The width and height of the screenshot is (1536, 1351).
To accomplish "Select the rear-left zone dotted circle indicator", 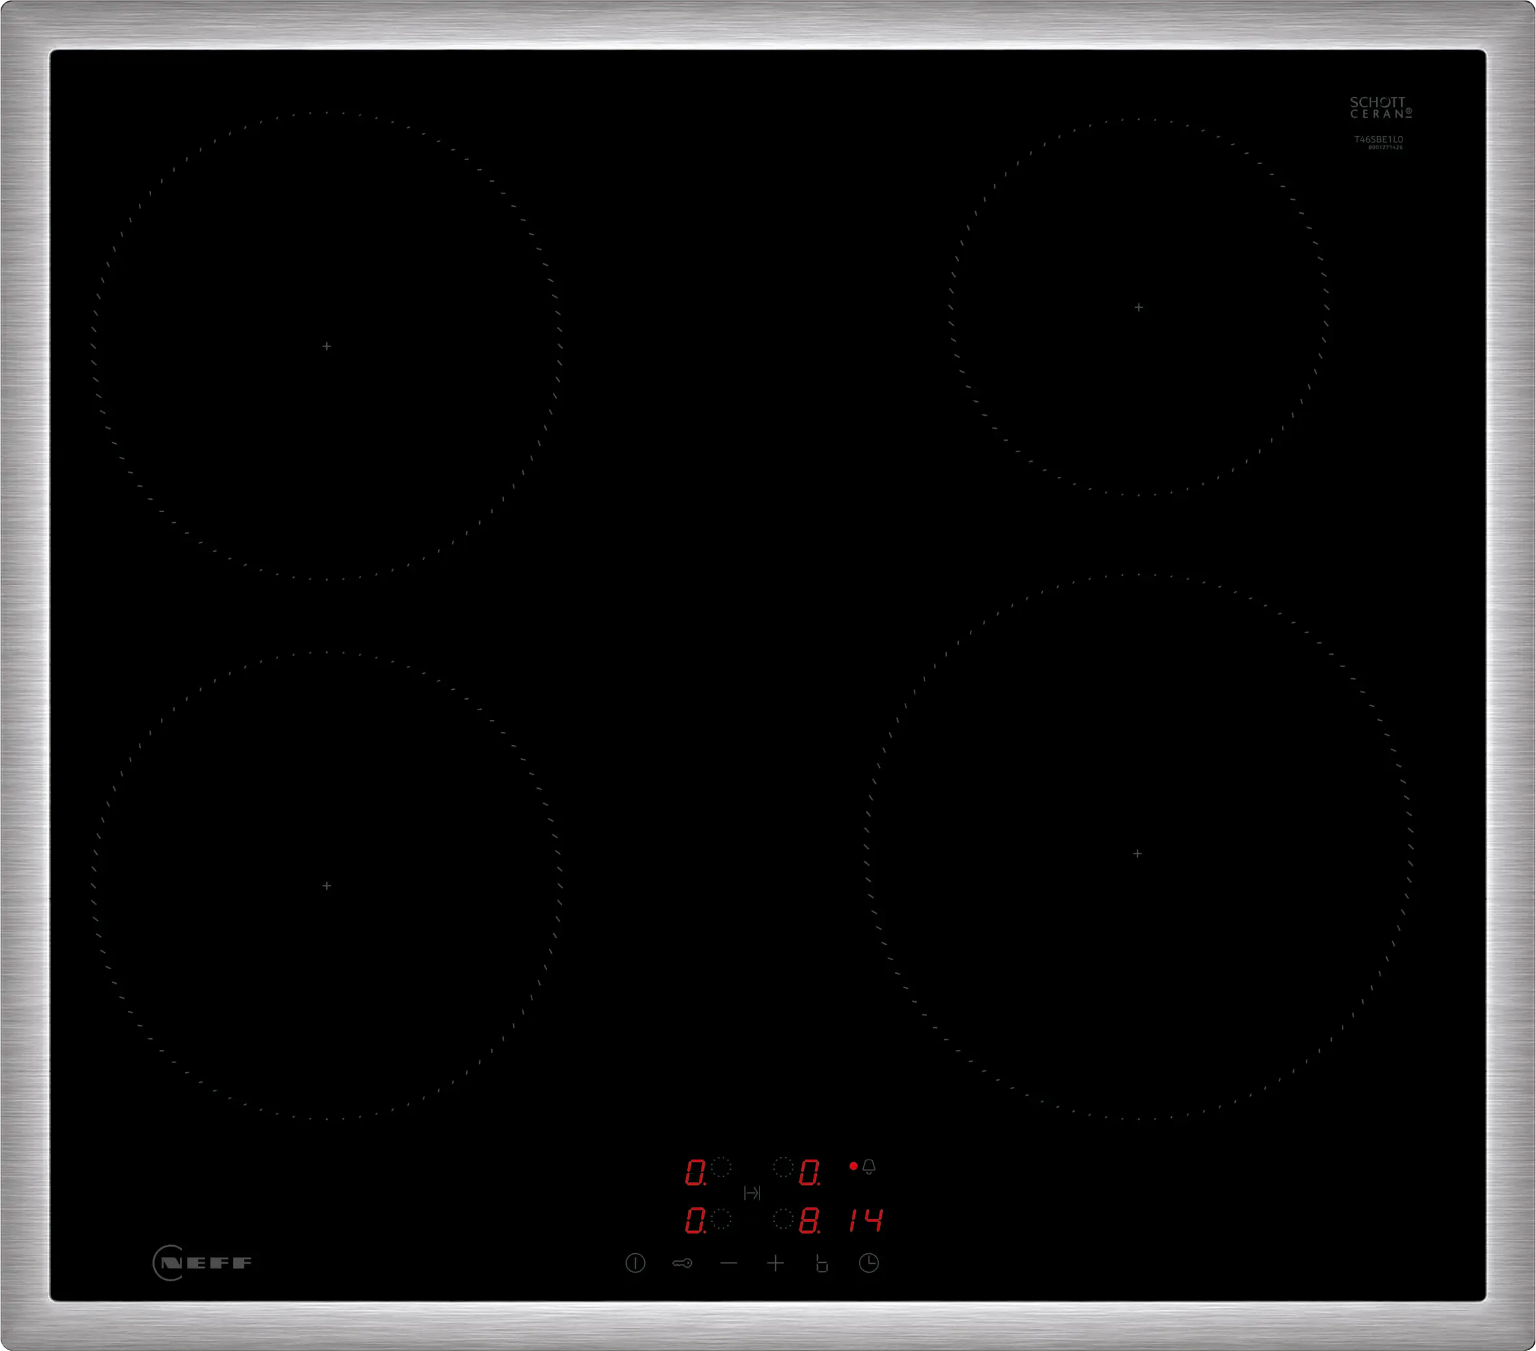I will tap(720, 1167).
